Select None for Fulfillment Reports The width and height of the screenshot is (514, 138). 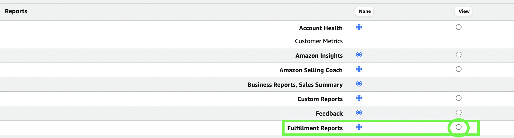coord(359,127)
